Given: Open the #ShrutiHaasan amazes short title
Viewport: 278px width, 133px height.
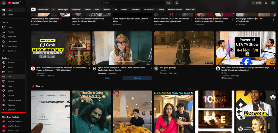Looking at the screenshot, I should (88, 20).
